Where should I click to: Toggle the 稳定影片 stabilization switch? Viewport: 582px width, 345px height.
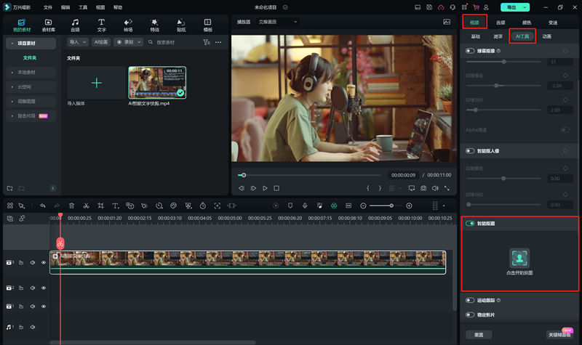click(470, 314)
